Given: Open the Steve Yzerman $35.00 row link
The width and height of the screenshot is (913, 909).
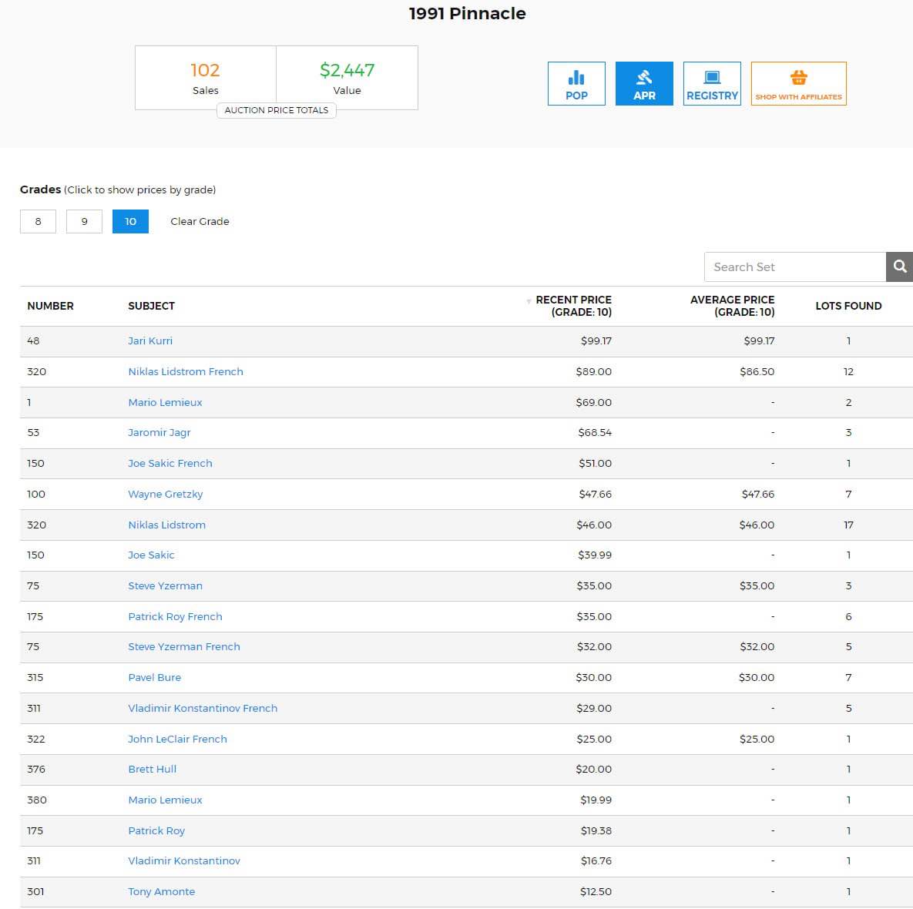Looking at the screenshot, I should coord(166,585).
